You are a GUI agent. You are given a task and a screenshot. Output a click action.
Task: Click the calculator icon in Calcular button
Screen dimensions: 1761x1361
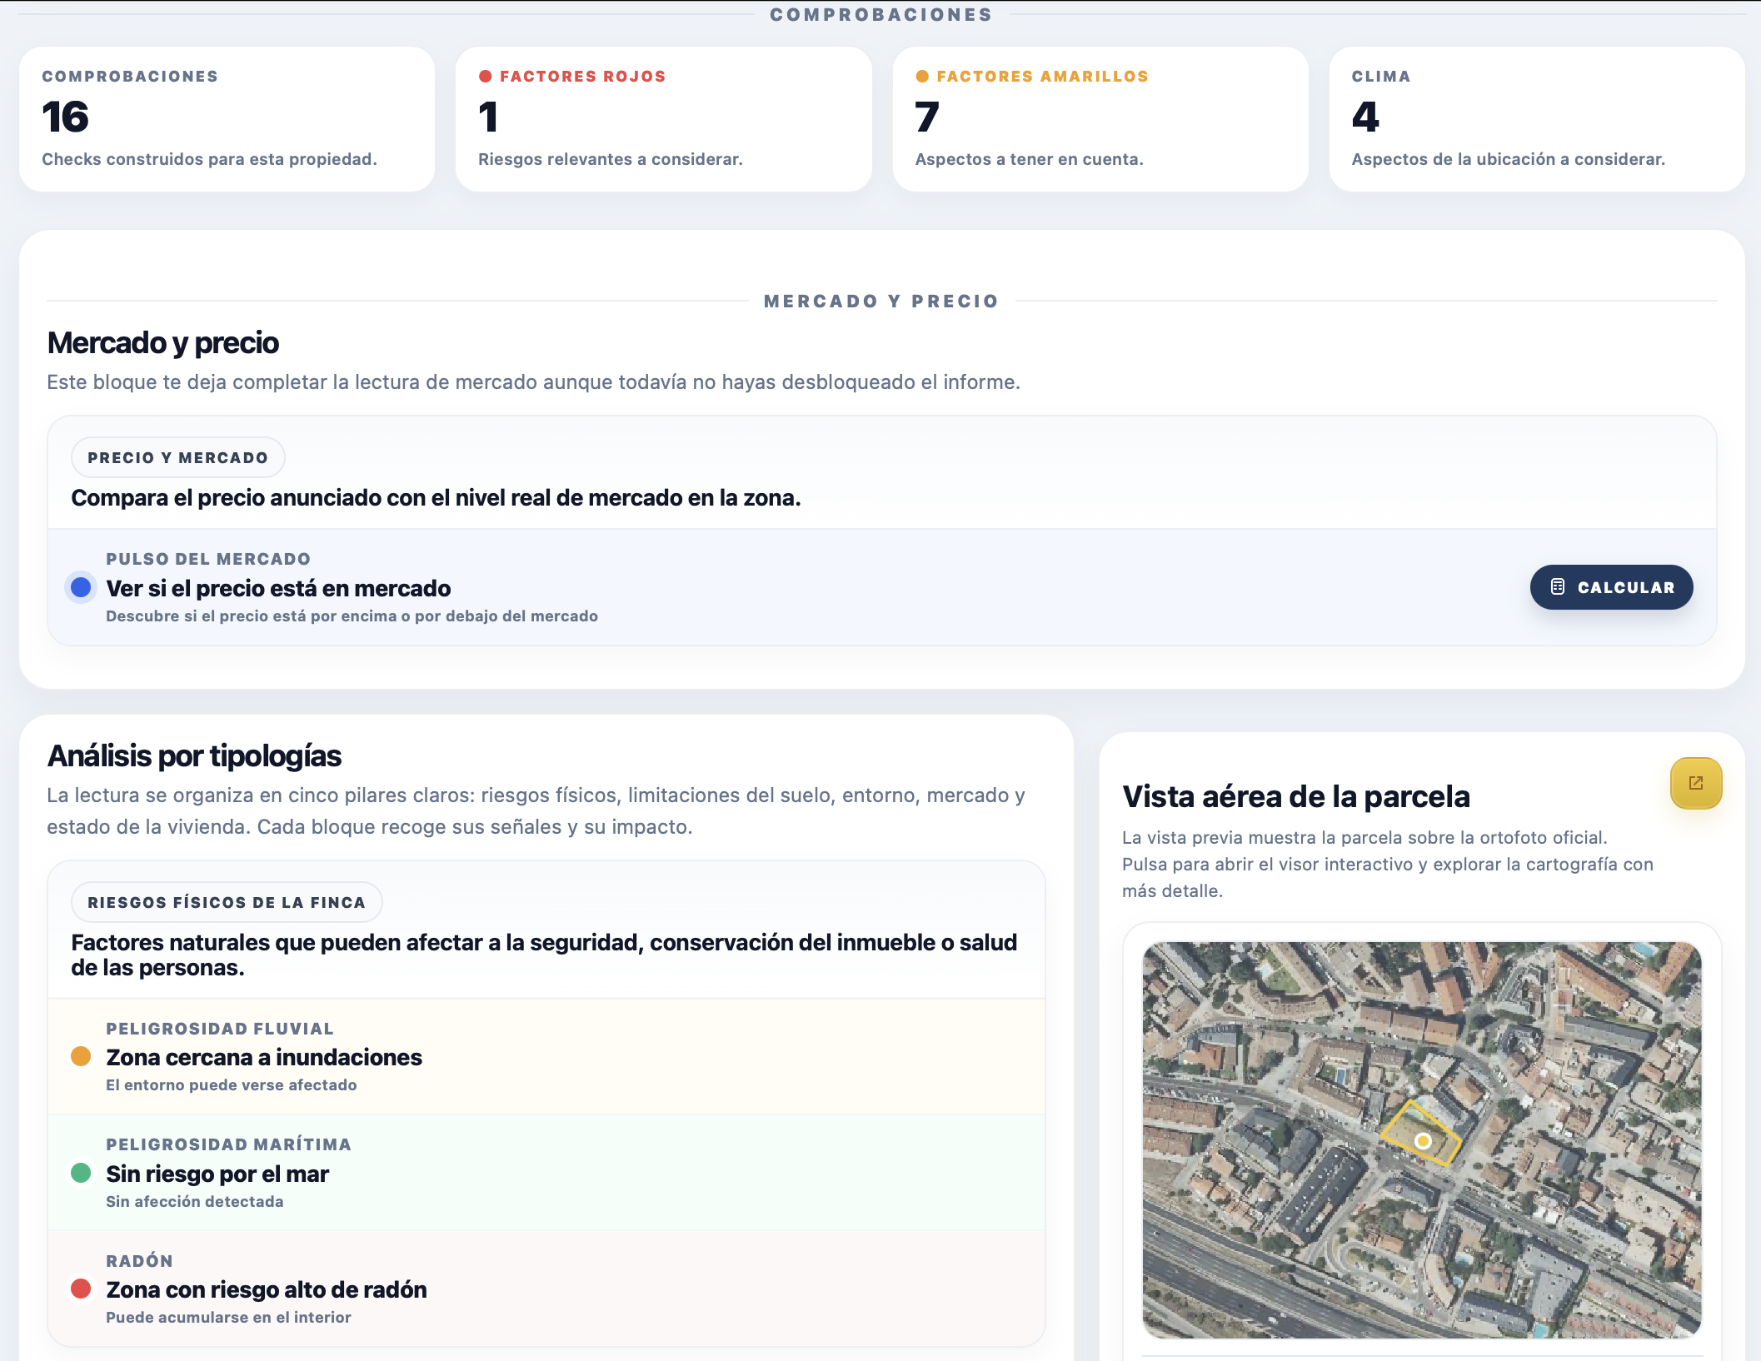click(x=1558, y=587)
